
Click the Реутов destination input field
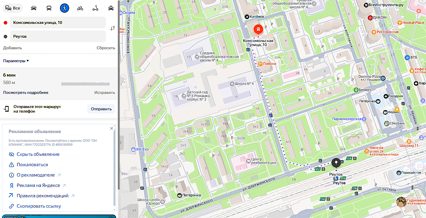click(x=58, y=37)
